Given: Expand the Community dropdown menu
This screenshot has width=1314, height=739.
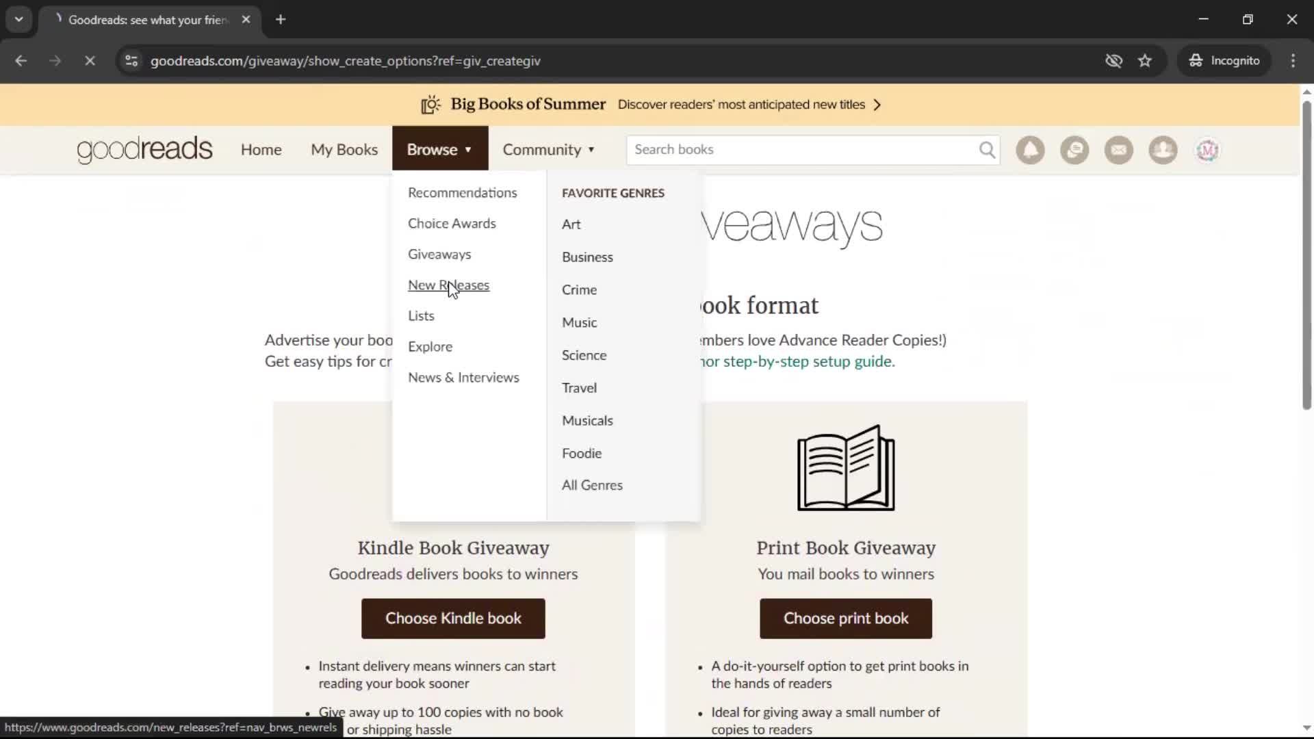Looking at the screenshot, I should click(549, 150).
